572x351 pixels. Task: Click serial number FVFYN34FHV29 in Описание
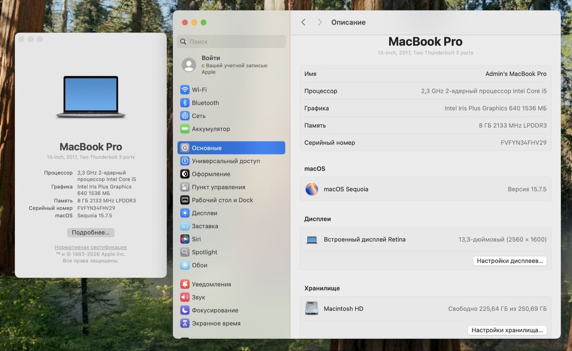click(523, 143)
